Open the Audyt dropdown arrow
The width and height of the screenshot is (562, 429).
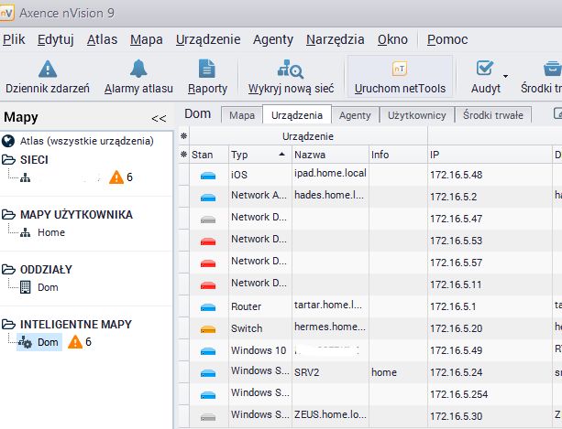click(x=505, y=76)
